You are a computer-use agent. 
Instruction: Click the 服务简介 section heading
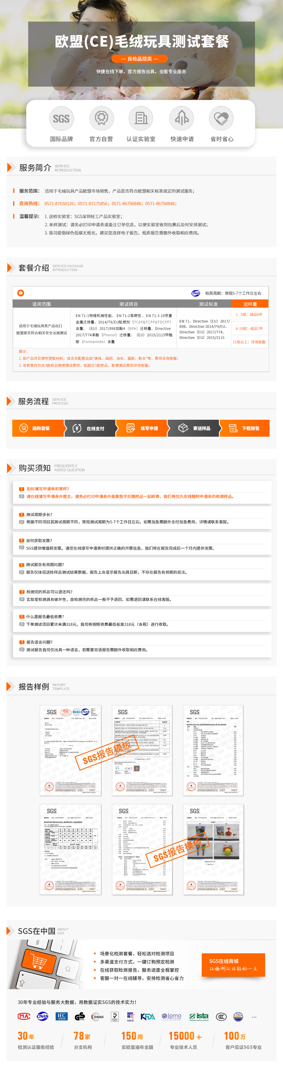click(35, 167)
